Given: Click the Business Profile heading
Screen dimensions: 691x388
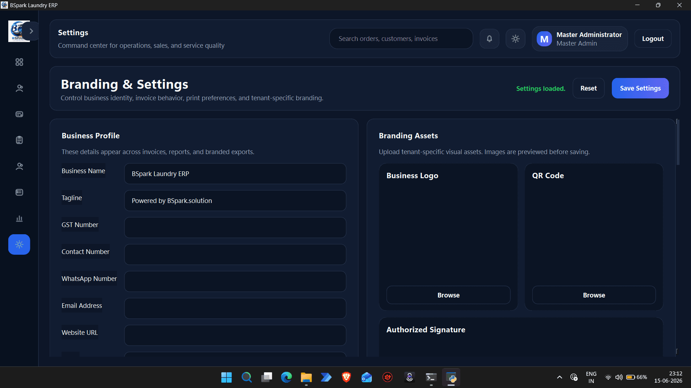Looking at the screenshot, I should coord(91,136).
